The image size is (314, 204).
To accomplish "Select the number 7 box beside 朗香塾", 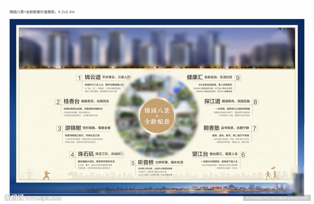I will [x=254, y=129].
